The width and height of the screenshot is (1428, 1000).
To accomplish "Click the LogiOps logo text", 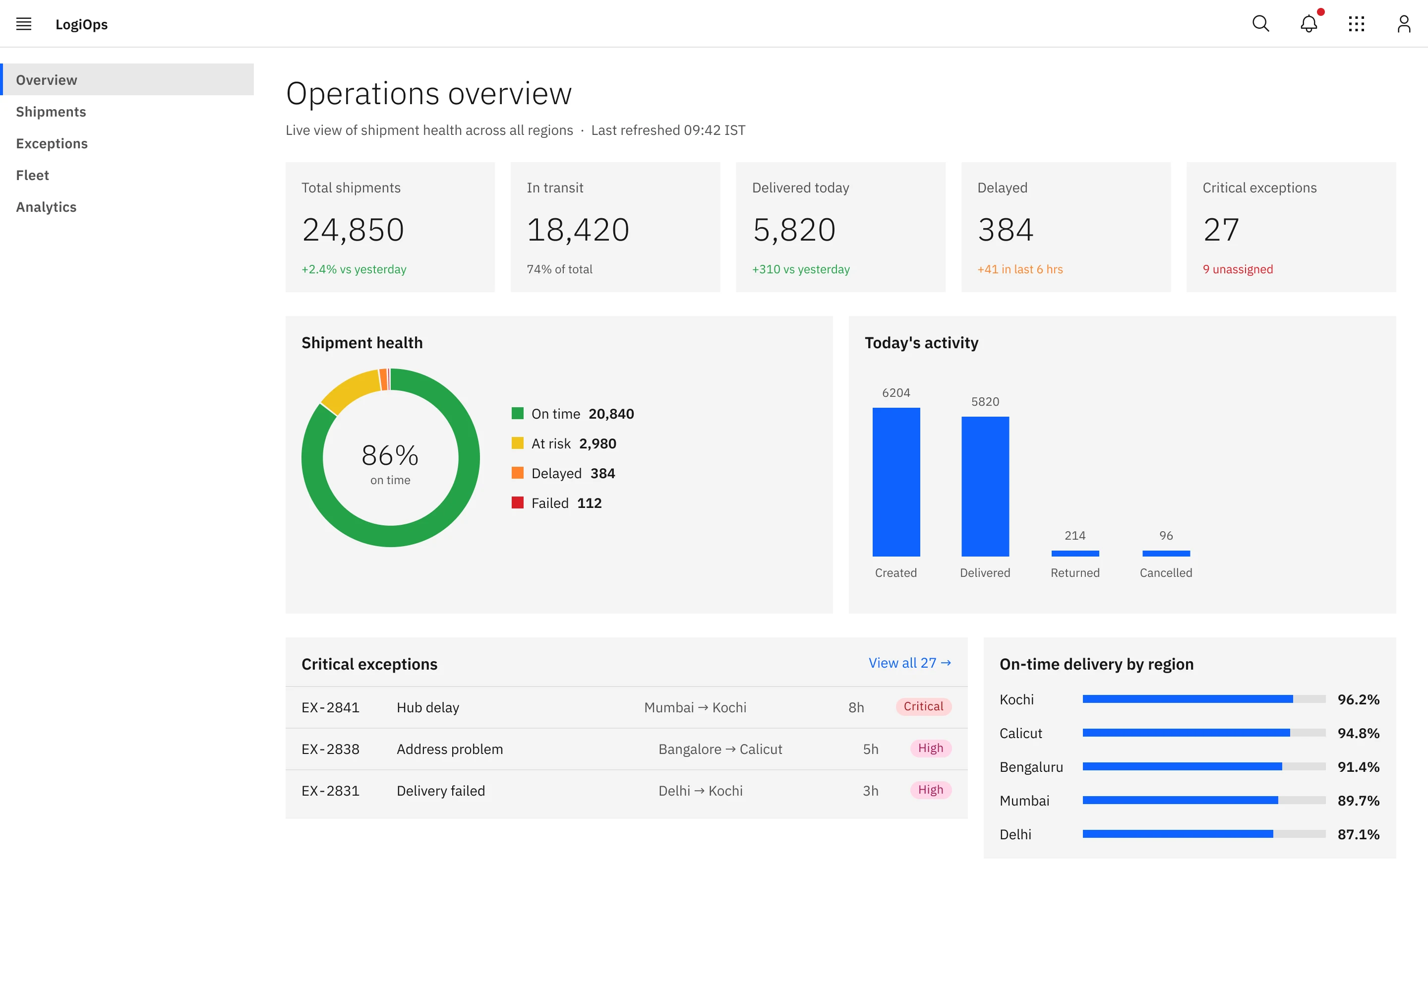I will coord(81,24).
